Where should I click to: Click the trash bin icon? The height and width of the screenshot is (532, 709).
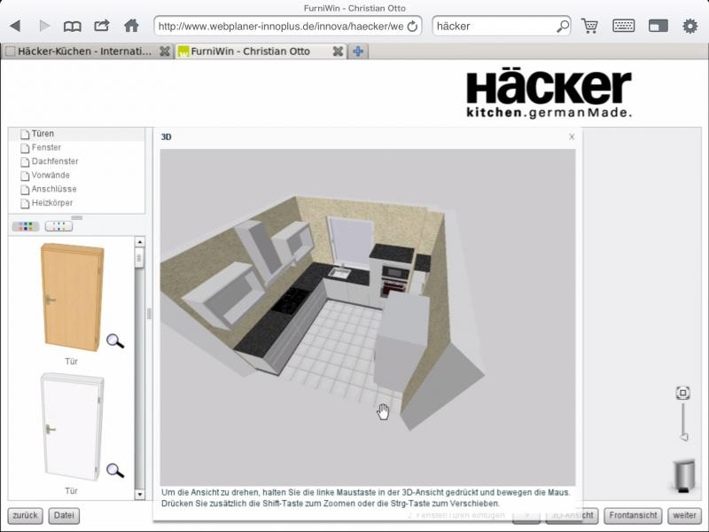point(684,475)
